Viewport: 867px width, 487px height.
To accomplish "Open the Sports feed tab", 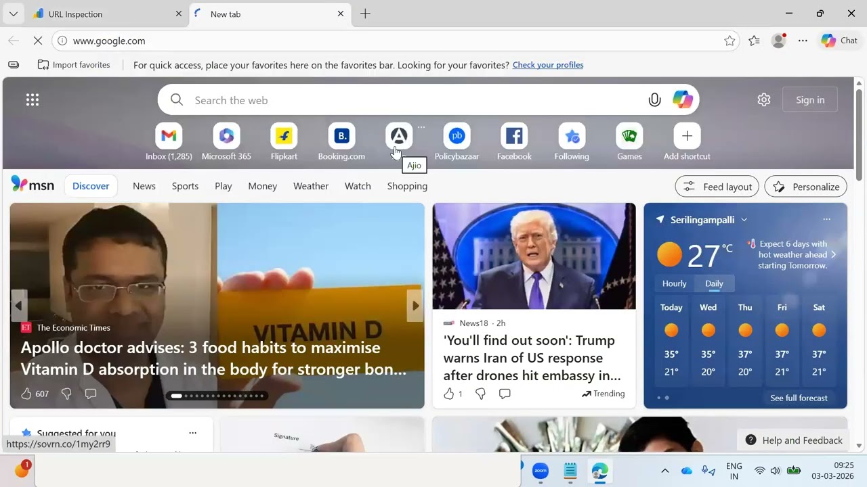I will pos(185,186).
